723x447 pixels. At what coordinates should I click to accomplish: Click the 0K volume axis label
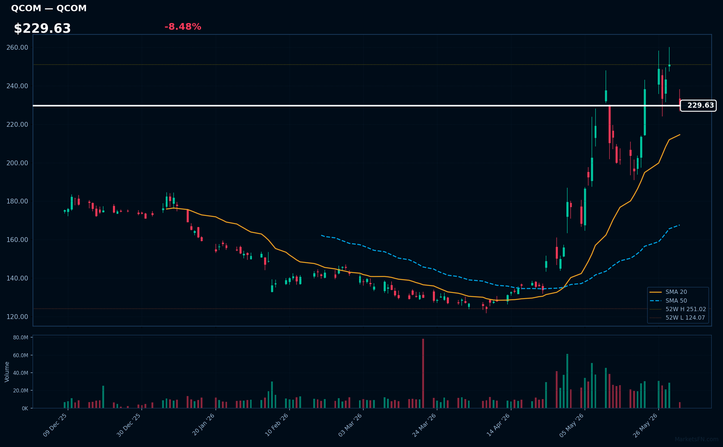[x=25, y=408]
